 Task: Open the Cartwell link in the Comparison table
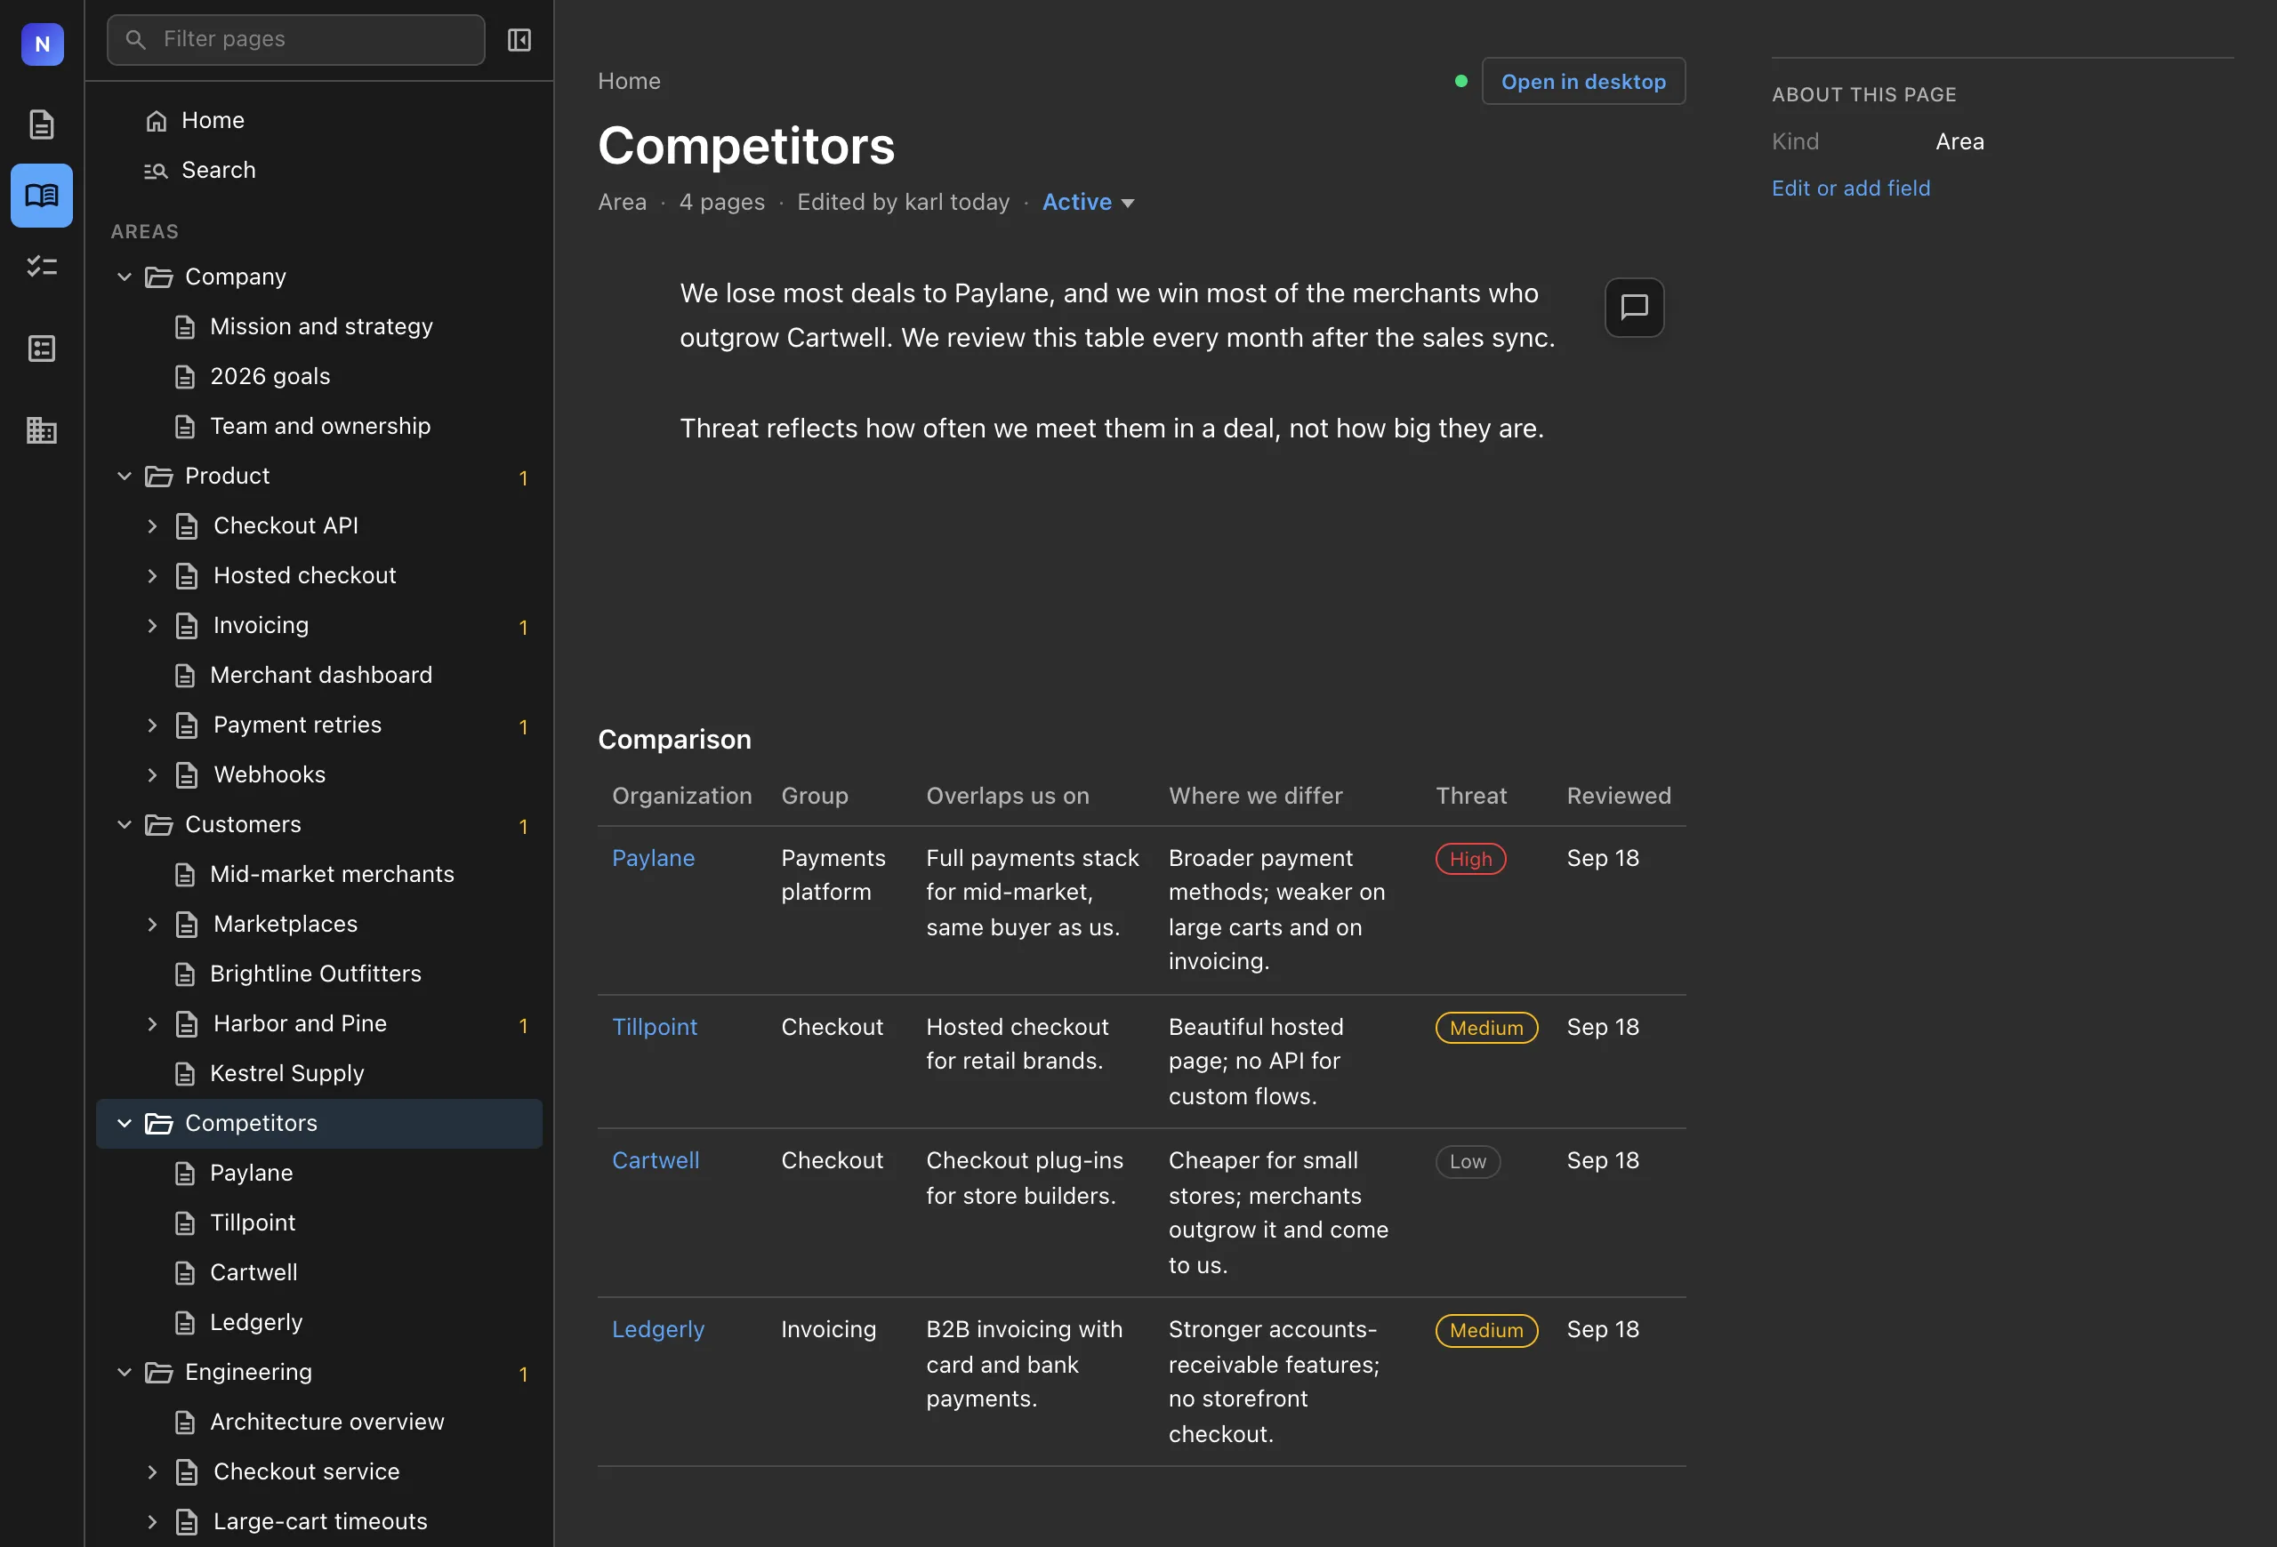click(x=656, y=1160)
